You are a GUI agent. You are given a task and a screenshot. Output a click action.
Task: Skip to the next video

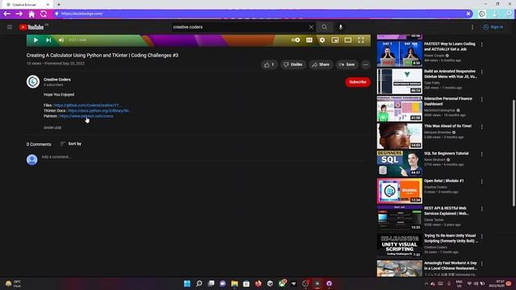[48, 40]
